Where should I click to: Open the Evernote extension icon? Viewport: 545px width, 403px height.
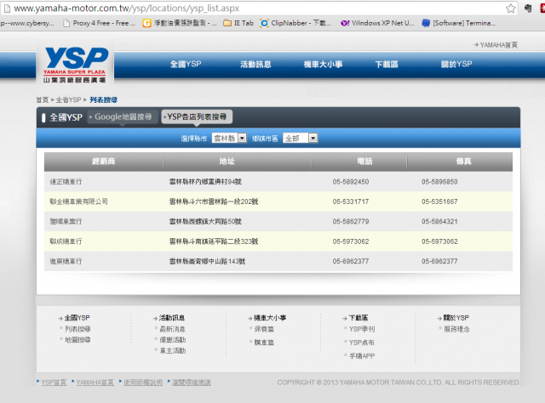coord(528,8)
